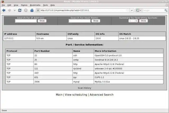Open the Tools menu
The height and width of the screenshot is (113, 169).
coord(45,5)
